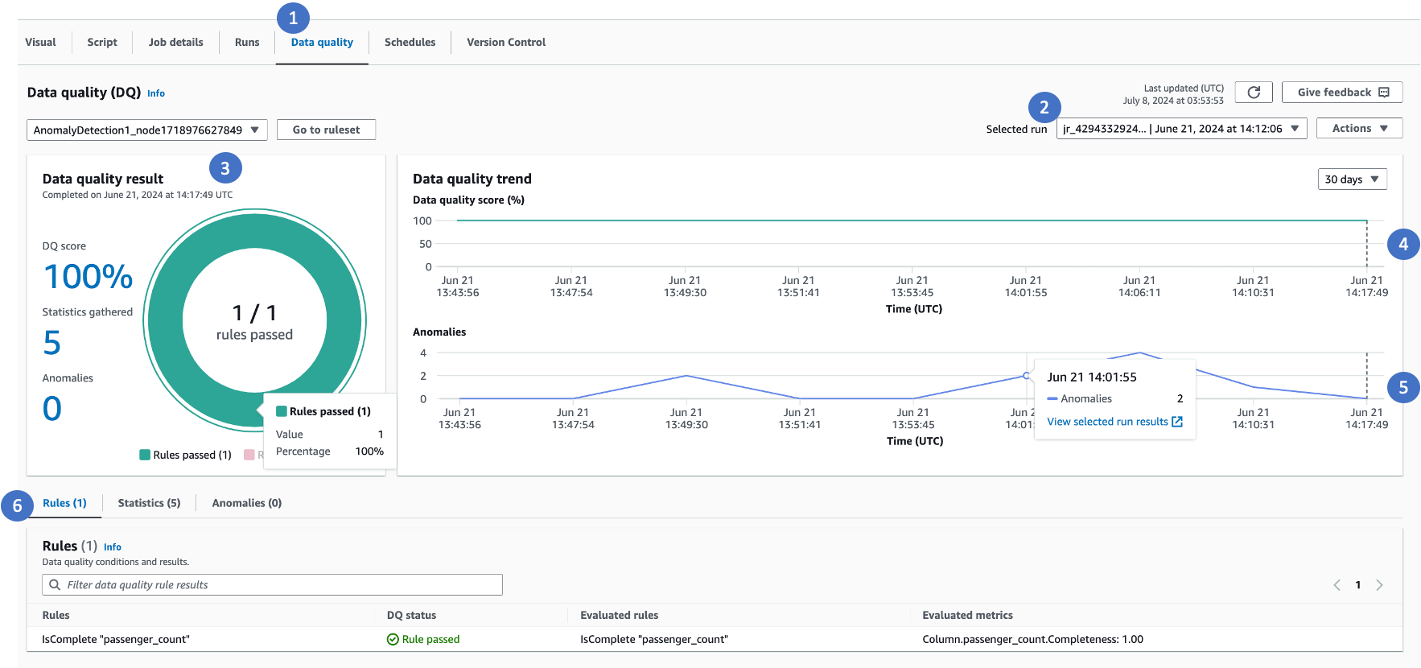Viewport: 1421px width, 668px height.
Task: Go to previous page of rules
Action: [x=1337, y=585]
